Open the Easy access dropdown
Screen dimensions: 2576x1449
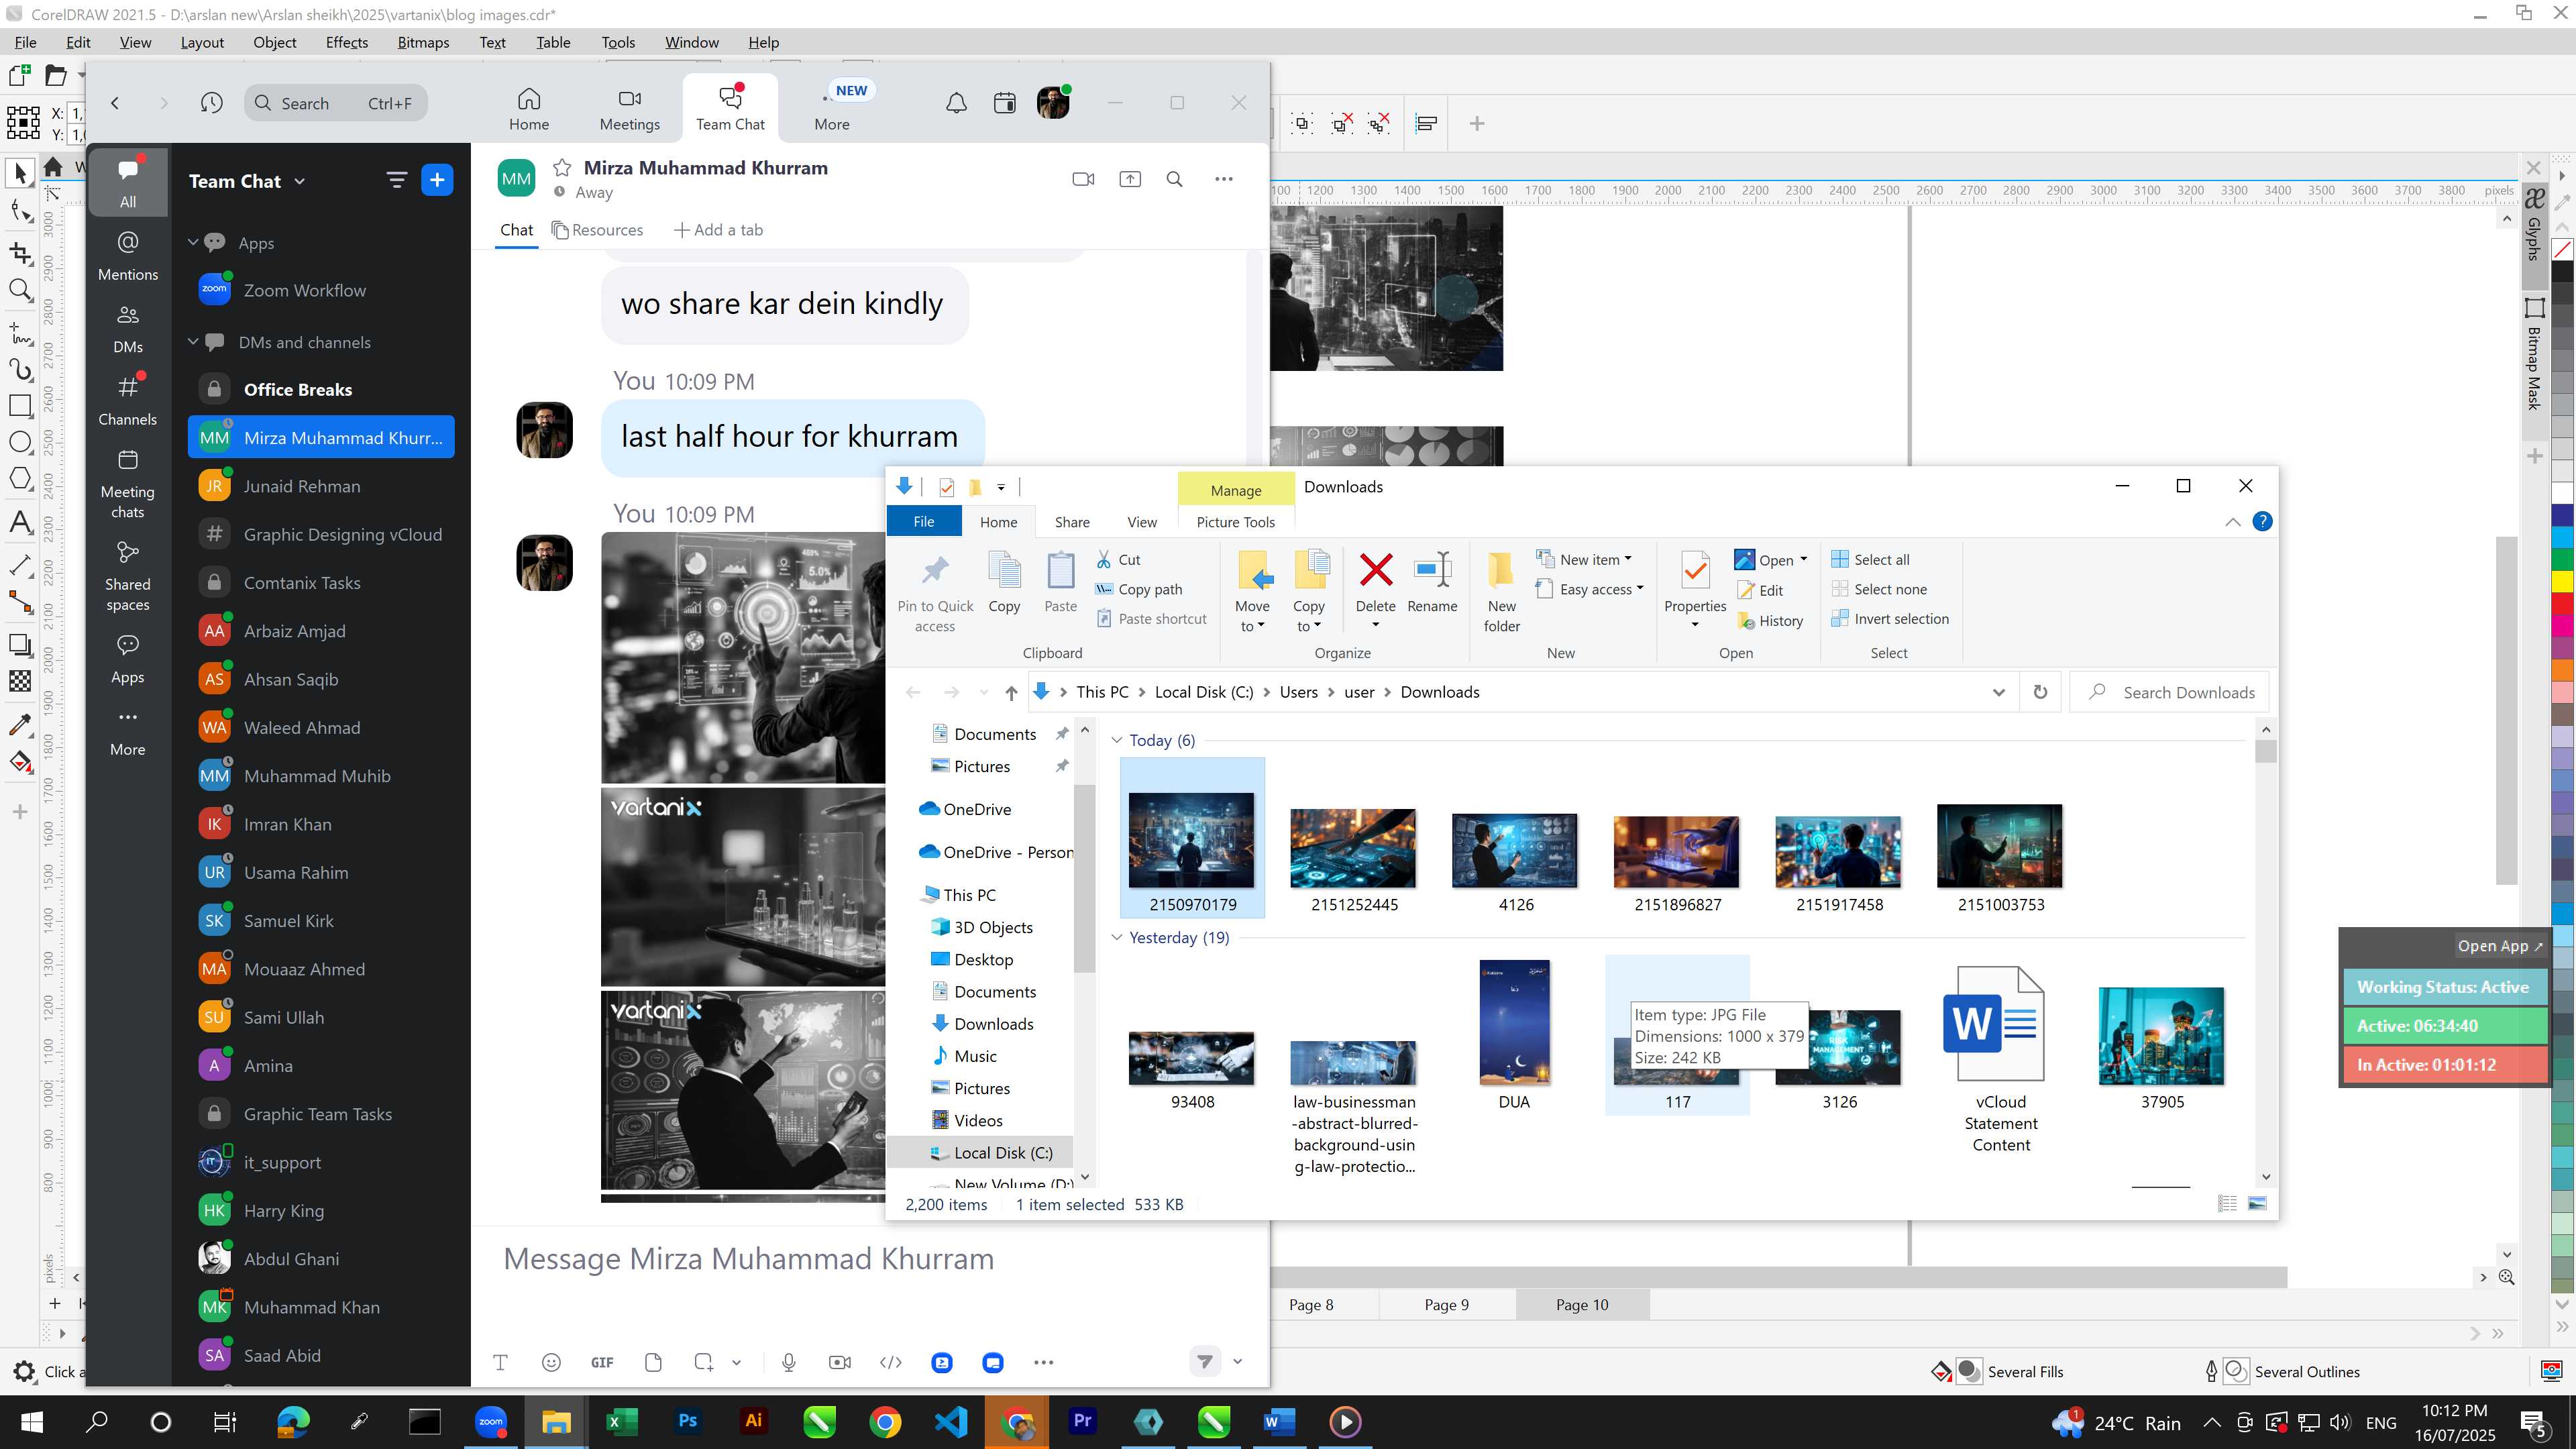1590,589
